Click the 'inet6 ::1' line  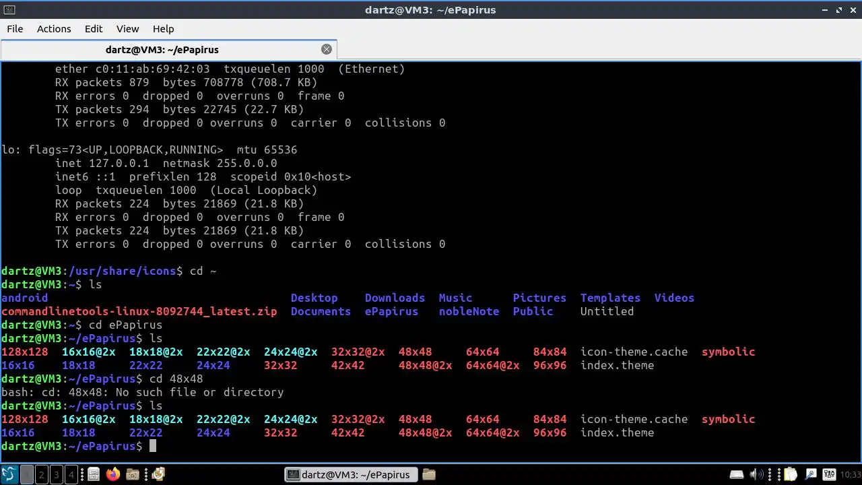[x=203, y=176]
